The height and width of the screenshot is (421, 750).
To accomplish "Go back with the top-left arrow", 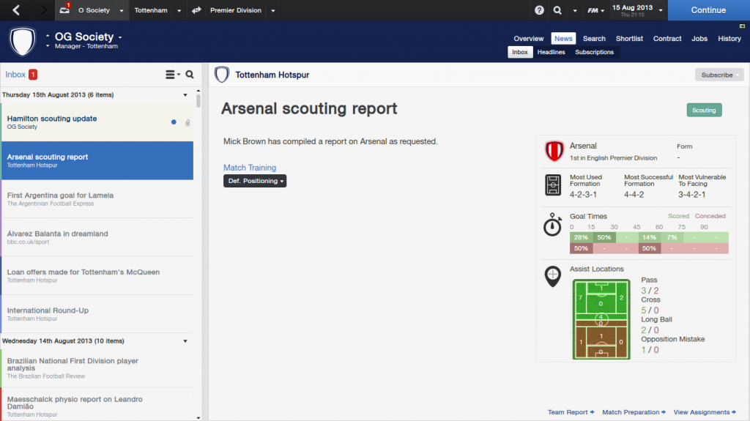I will click(16, 10).
